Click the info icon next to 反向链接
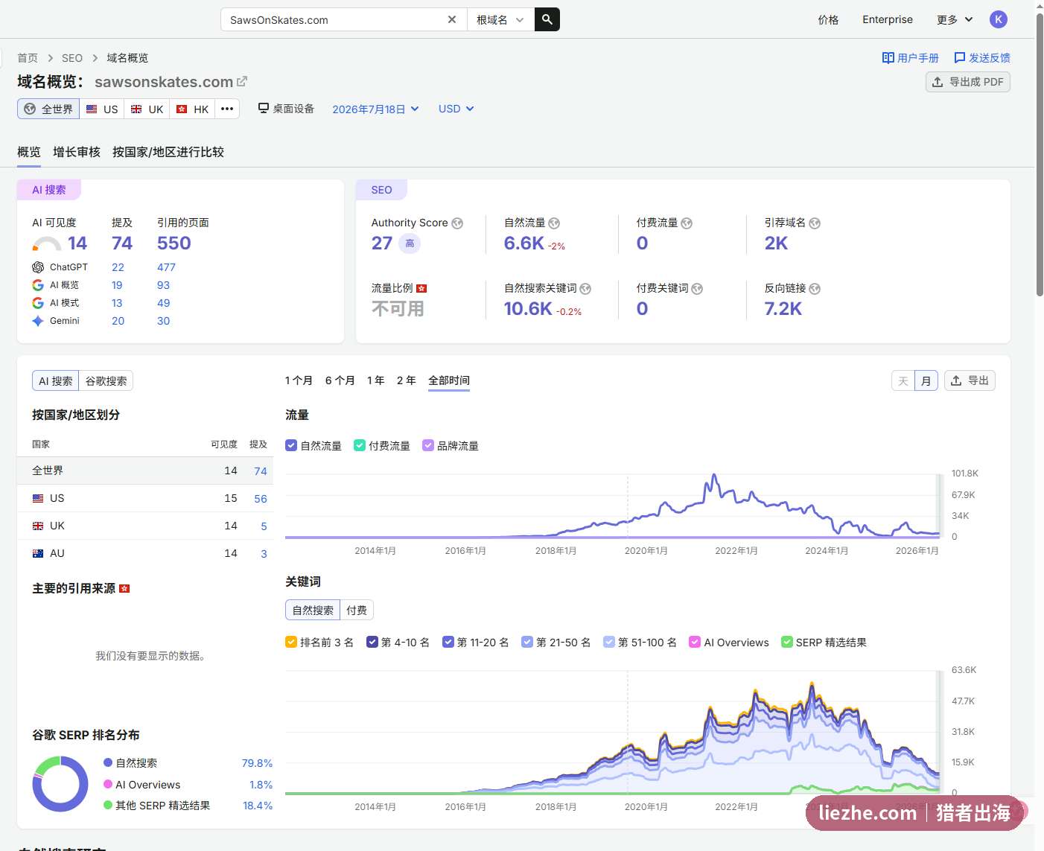The height and width of the screenshot is (851, 1044). tap(815, 289)
